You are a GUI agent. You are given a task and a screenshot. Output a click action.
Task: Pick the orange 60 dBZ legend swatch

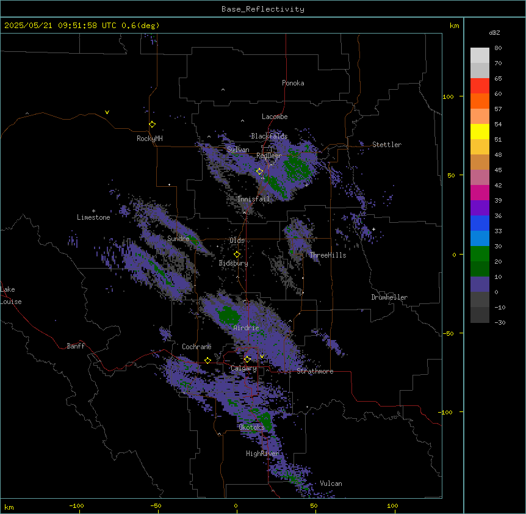click(480, 101)
